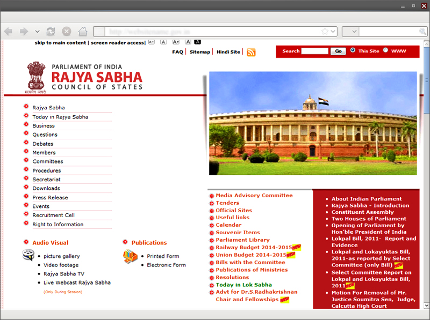Viewport: 430px width, 320px height.
Task: Select the increase font size icon
Action: pyautogui.click(x=176, y=42)
